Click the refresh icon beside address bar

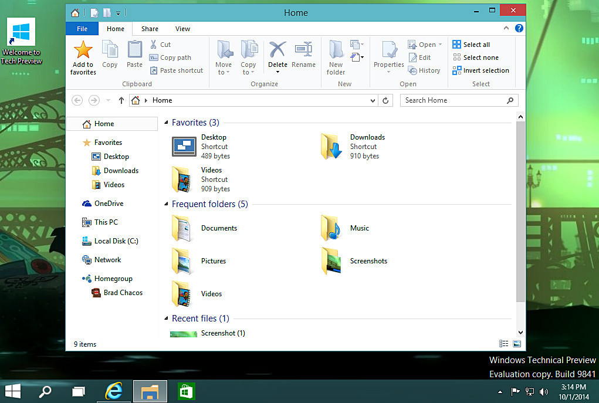click(x=385, y=100)
